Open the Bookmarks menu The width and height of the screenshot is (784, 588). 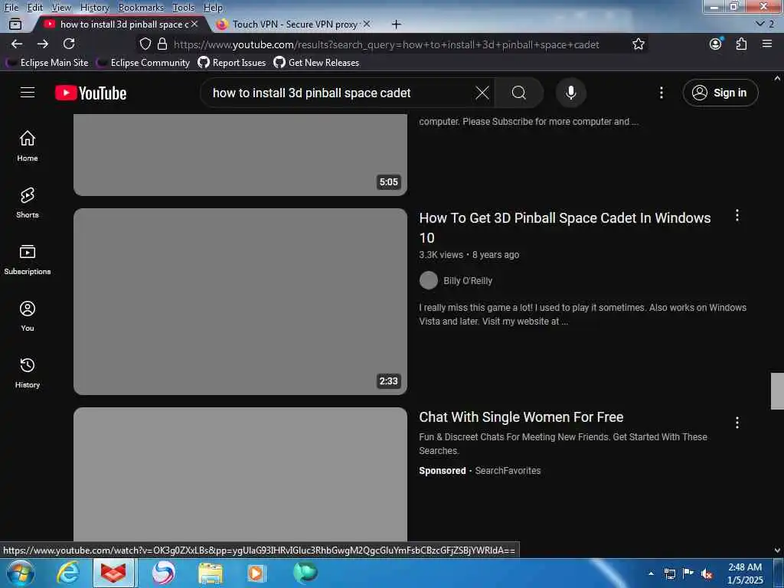tap(141, 8)
